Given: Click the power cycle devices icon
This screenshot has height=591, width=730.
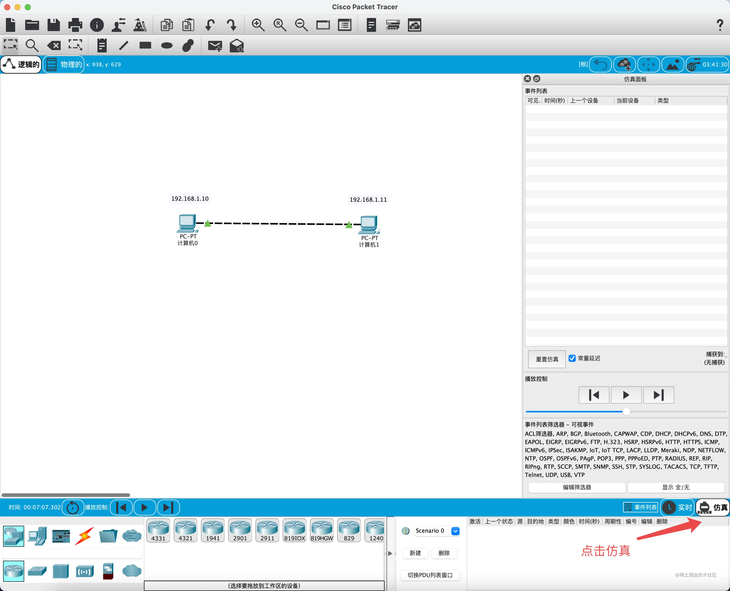Looking at the screenshot, I should click(x=72, y=507).
